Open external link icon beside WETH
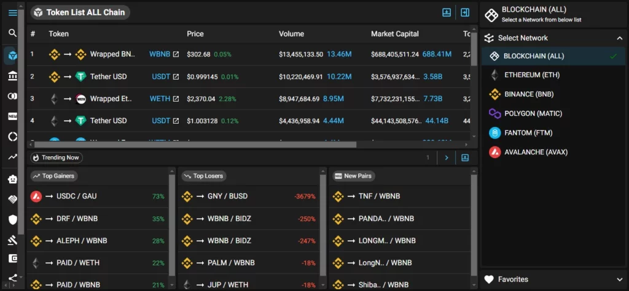Screen dimensions: 629x291 (x=176, y=99)
